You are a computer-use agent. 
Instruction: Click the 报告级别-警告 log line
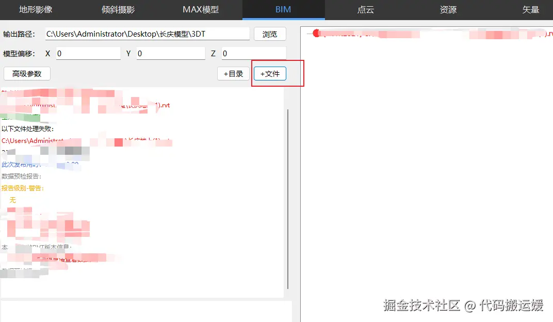pyautogui.click(x=23, y=188)
